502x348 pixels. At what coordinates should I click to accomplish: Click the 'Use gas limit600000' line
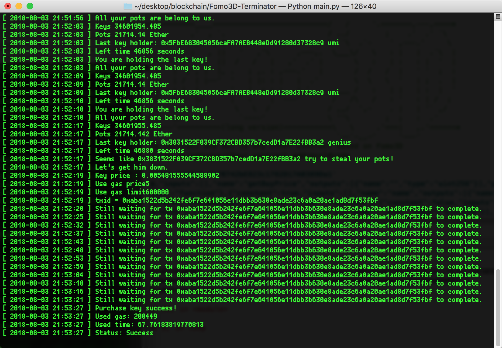coord(86,192)
